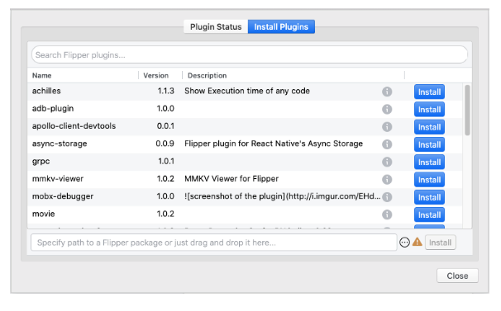This screenshot has height=311, width=501.
Task: Select the mmkv-viewer name
Action: pos(58,179)
